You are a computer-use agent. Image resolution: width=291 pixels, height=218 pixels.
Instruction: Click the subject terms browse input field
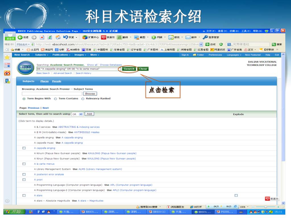[x=52, y=94]
